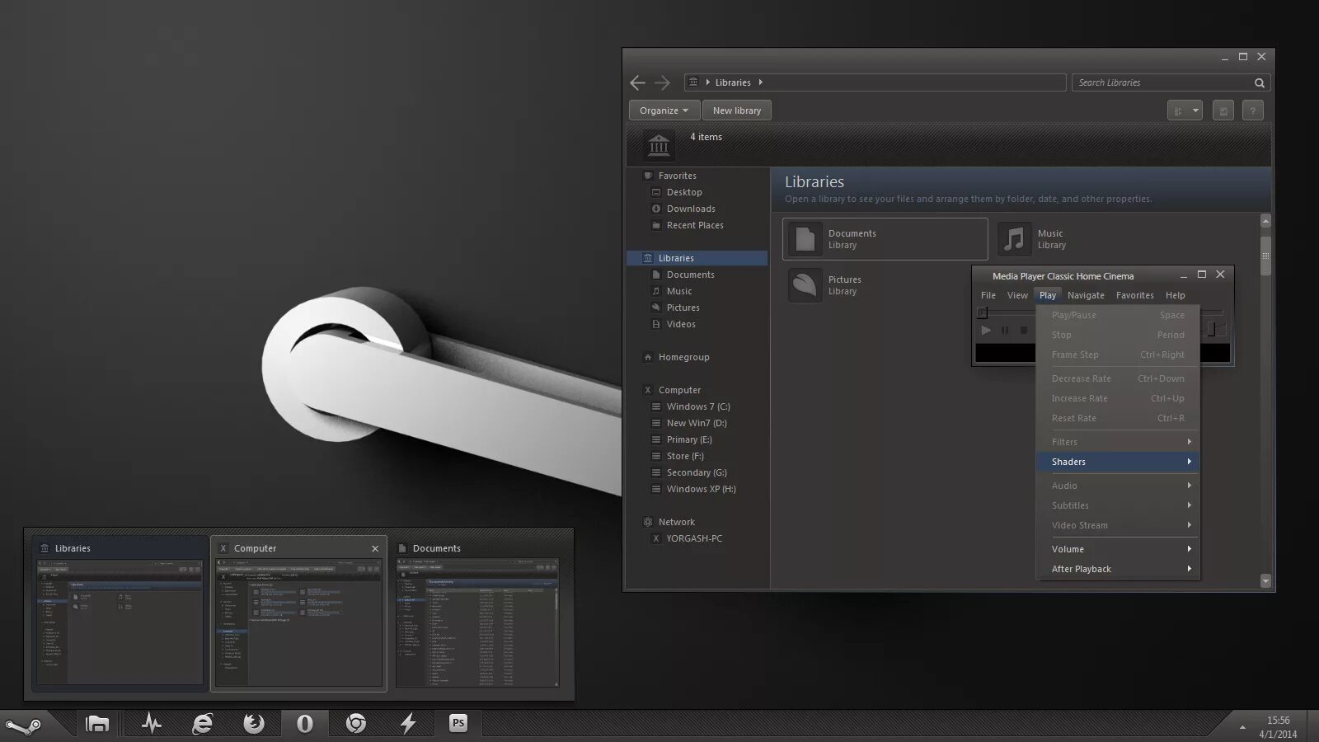Click scrollbar down arrow in Libraries window
The height and width of the screenshot is (742, 1319).
[x=1265, y=581]
